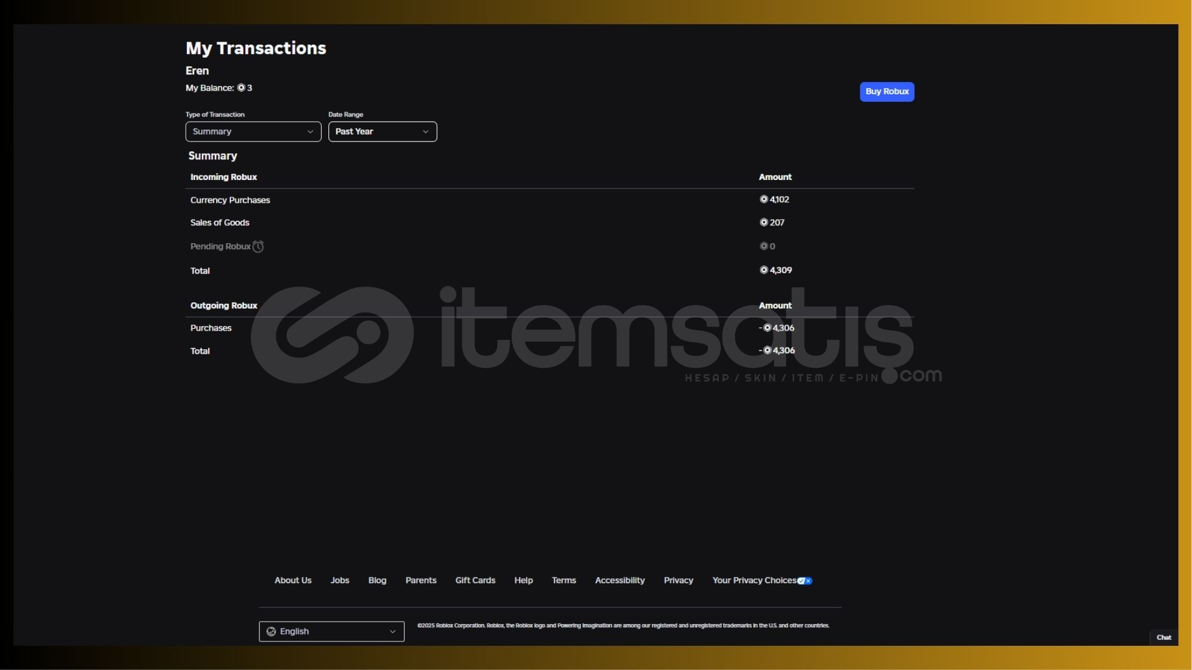Open the About Us footer link

293,580
